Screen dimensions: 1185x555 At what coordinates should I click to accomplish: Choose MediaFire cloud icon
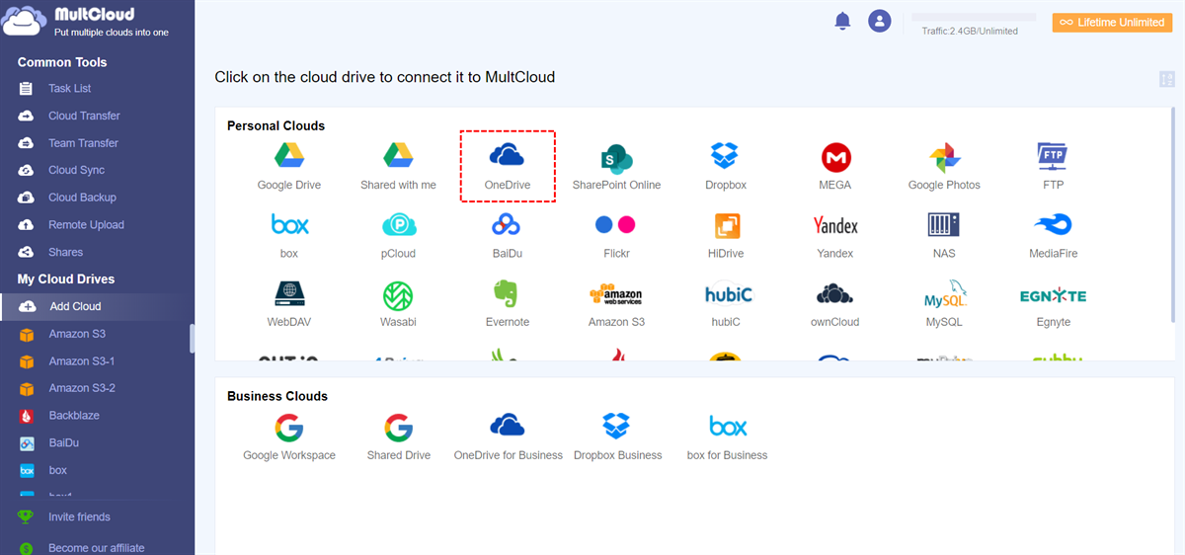[x=1053, y=235]
